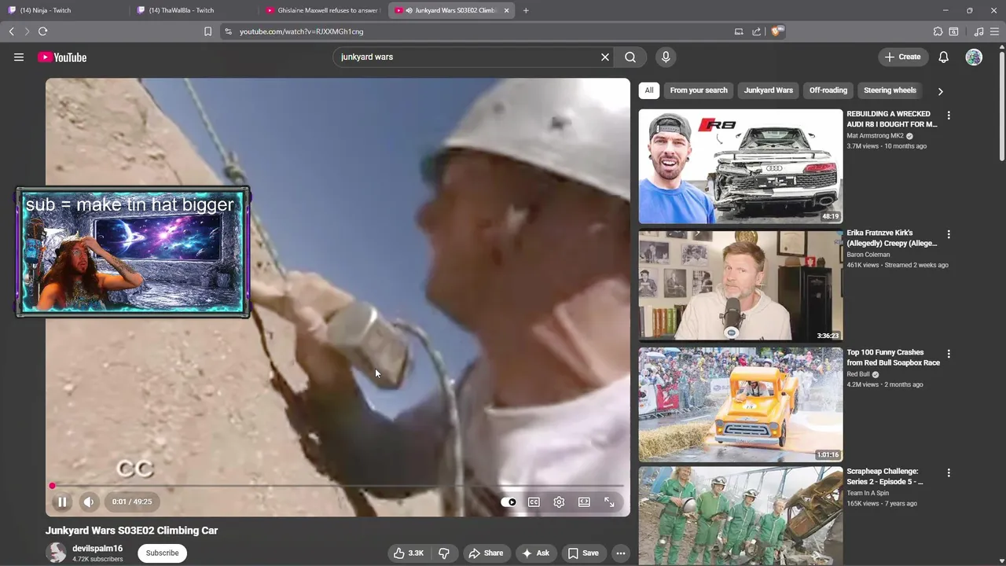Pause the video

point(62,502)
